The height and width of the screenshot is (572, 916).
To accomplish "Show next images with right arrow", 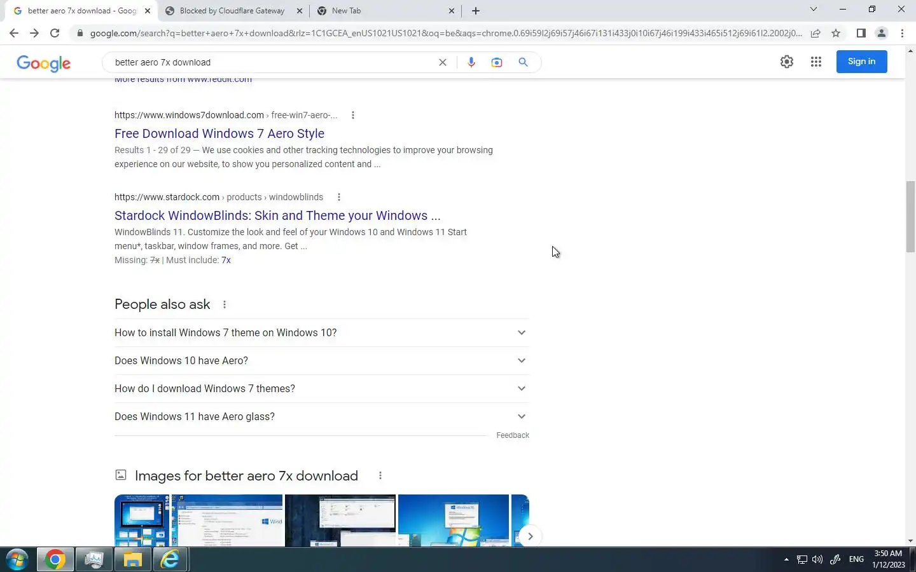I will (530, 536).
